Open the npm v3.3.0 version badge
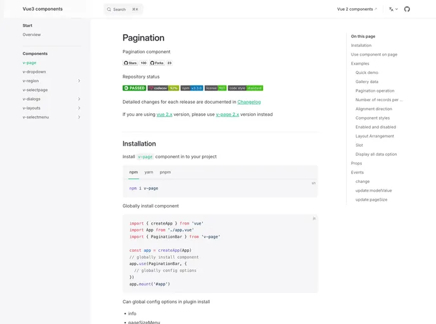 pos(192,88)
